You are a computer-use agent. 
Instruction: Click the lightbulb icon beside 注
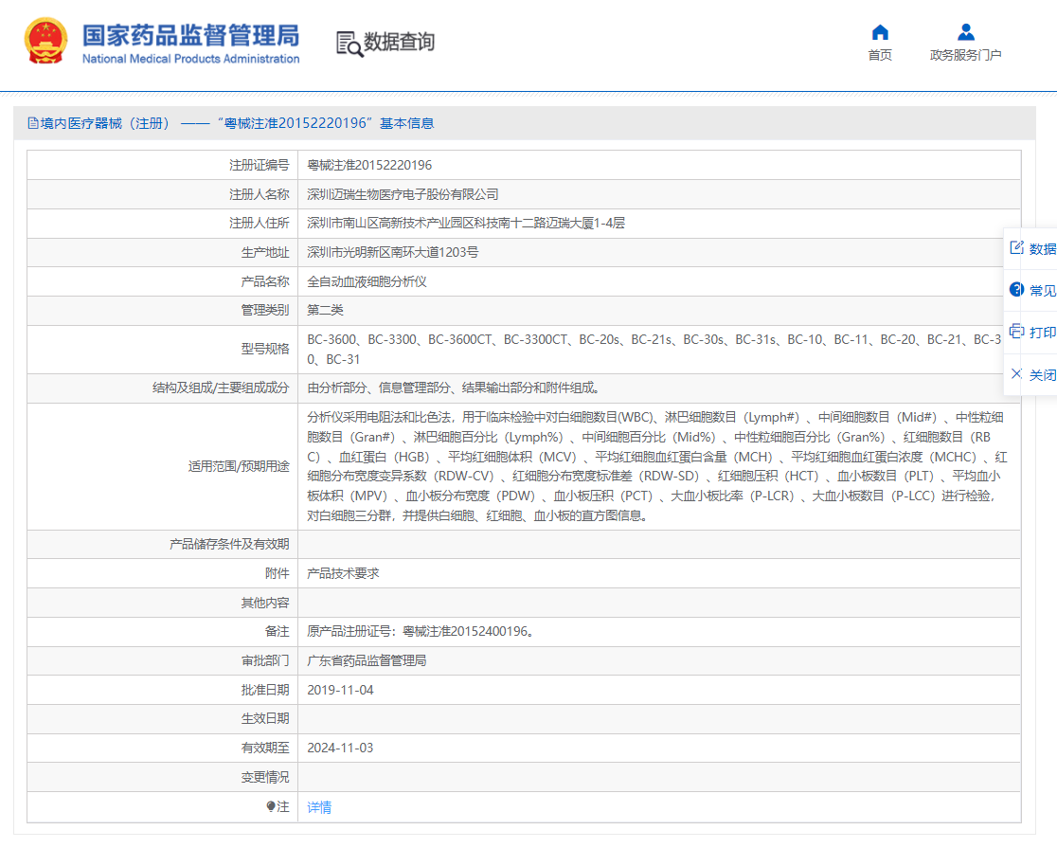270,806
